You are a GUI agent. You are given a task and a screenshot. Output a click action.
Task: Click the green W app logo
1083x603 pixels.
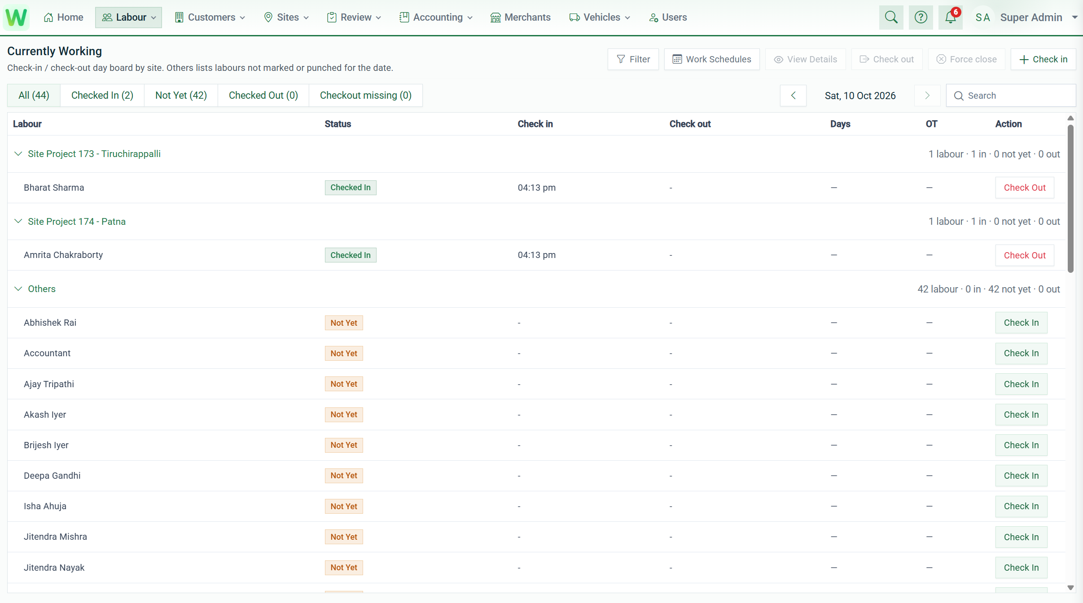[x=17, y=17]
